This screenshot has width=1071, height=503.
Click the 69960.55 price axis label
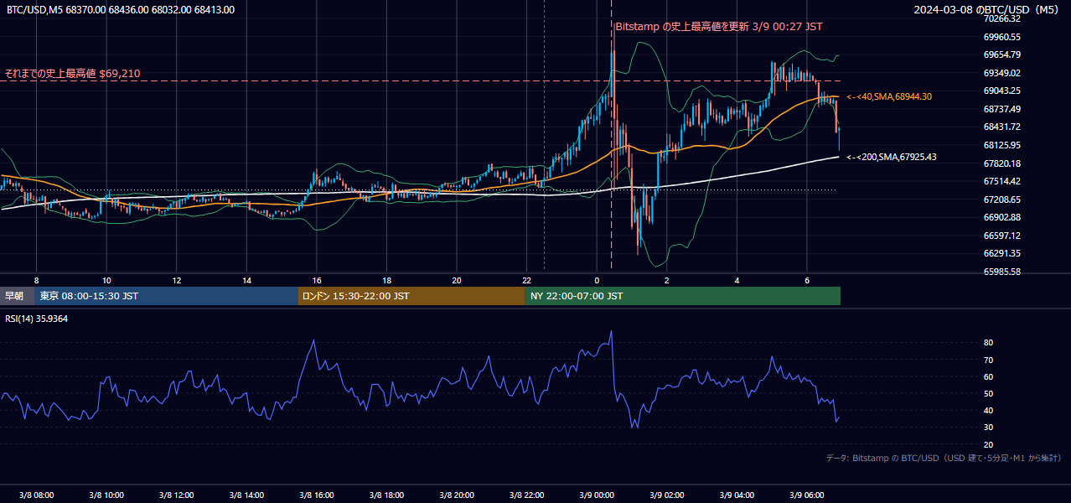point(1001,37)
